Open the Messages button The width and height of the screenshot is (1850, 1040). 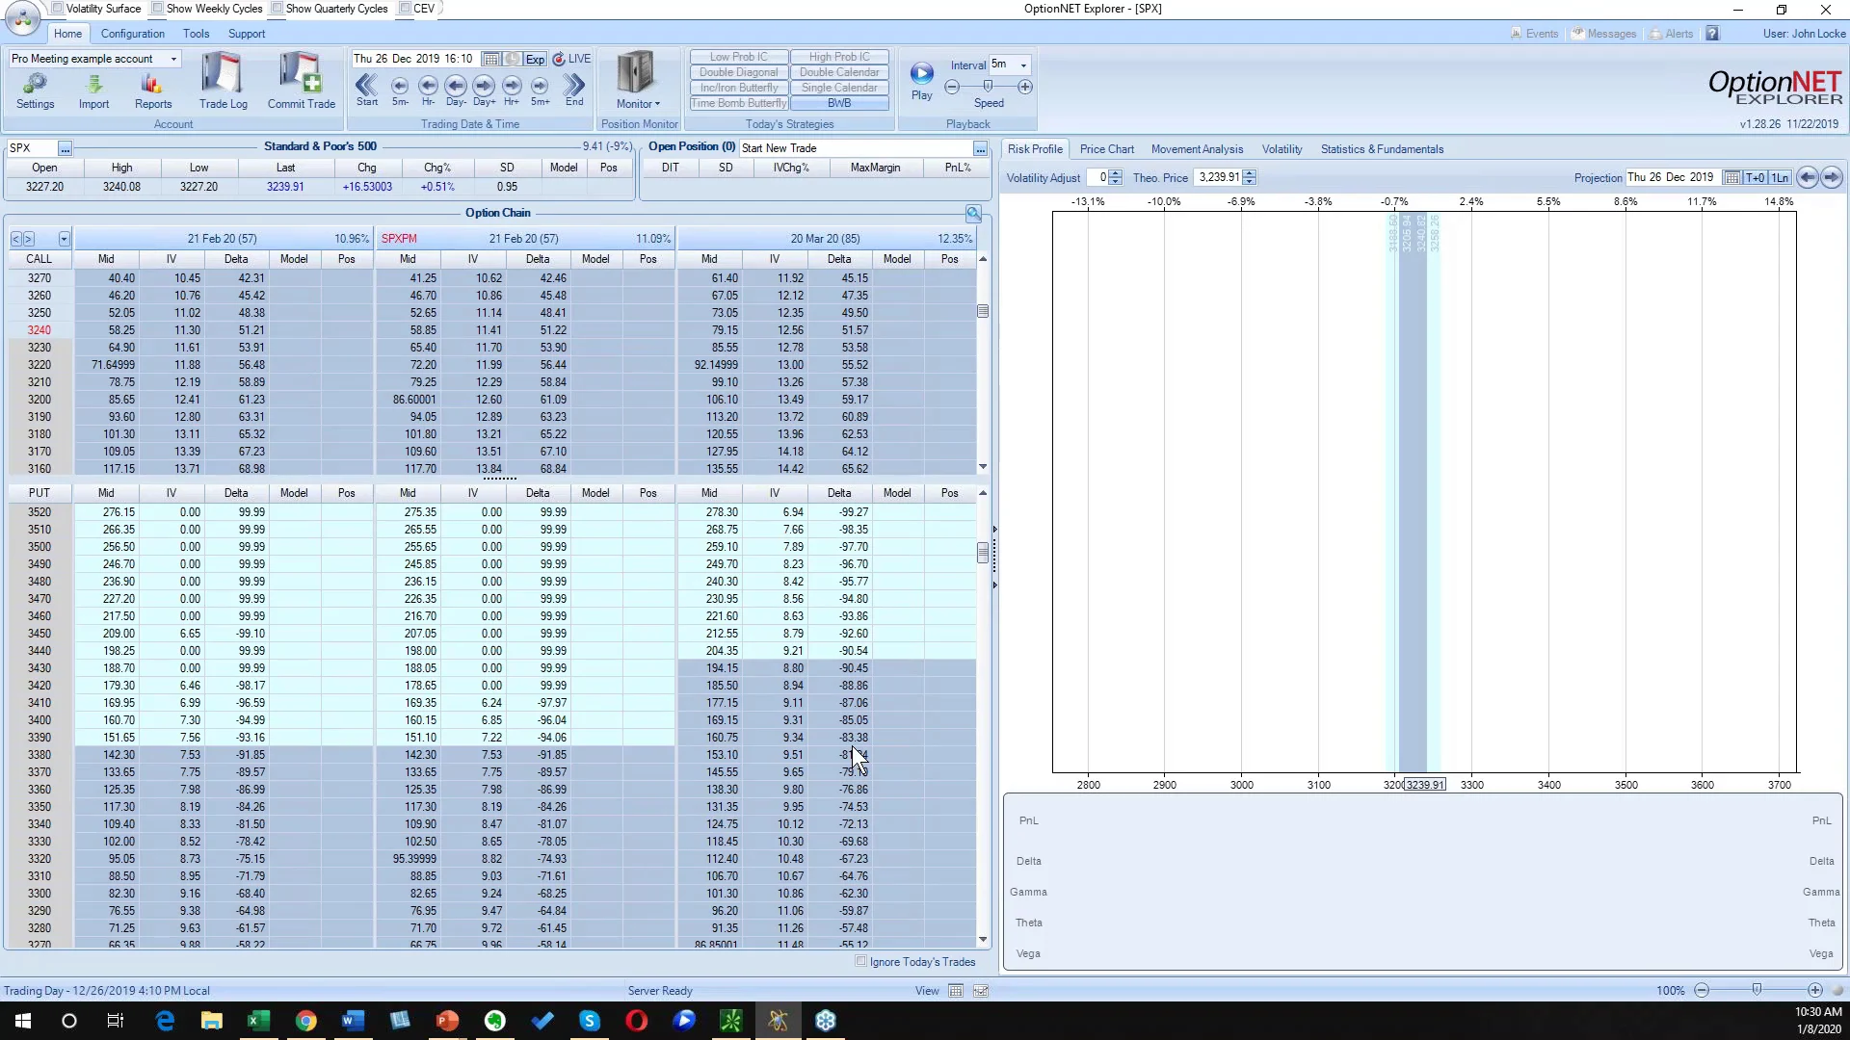point(1604,34)
